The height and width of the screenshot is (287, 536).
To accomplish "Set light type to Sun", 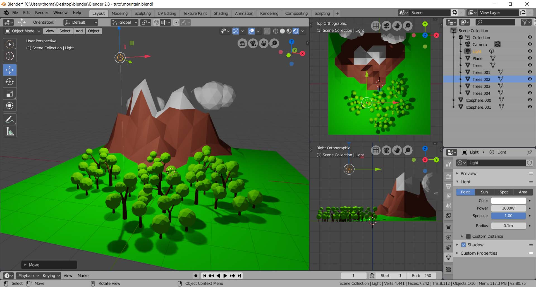I will pos(484,192).
